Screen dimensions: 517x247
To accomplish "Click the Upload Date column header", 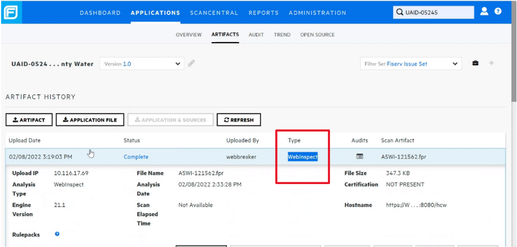I will (25, 140).
